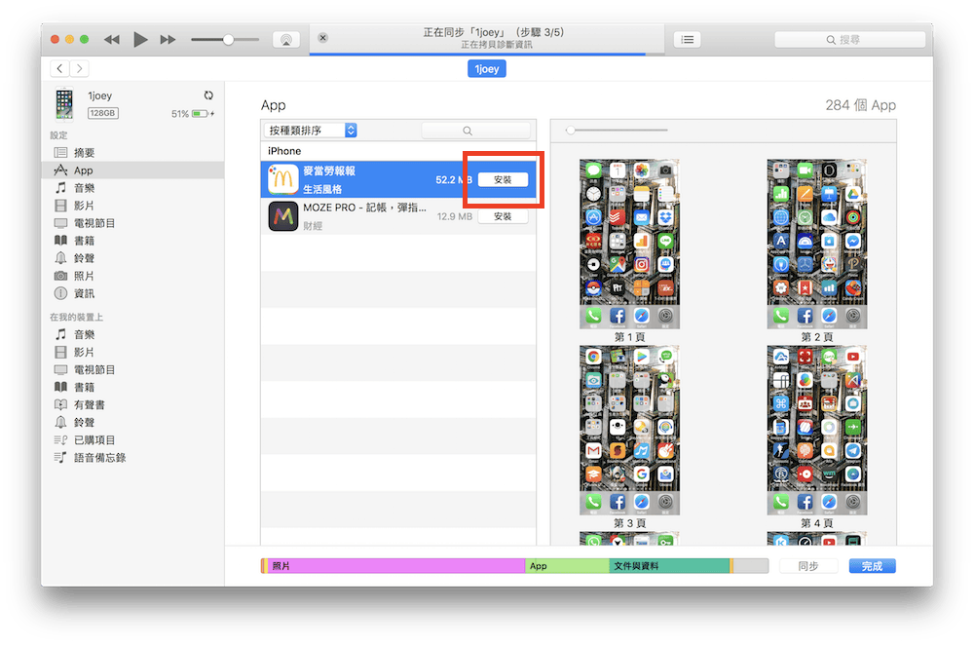The width and height of the screenshot is (974, 645).
Task: Click the fast-forward playback control
Action: coord(168,39)
